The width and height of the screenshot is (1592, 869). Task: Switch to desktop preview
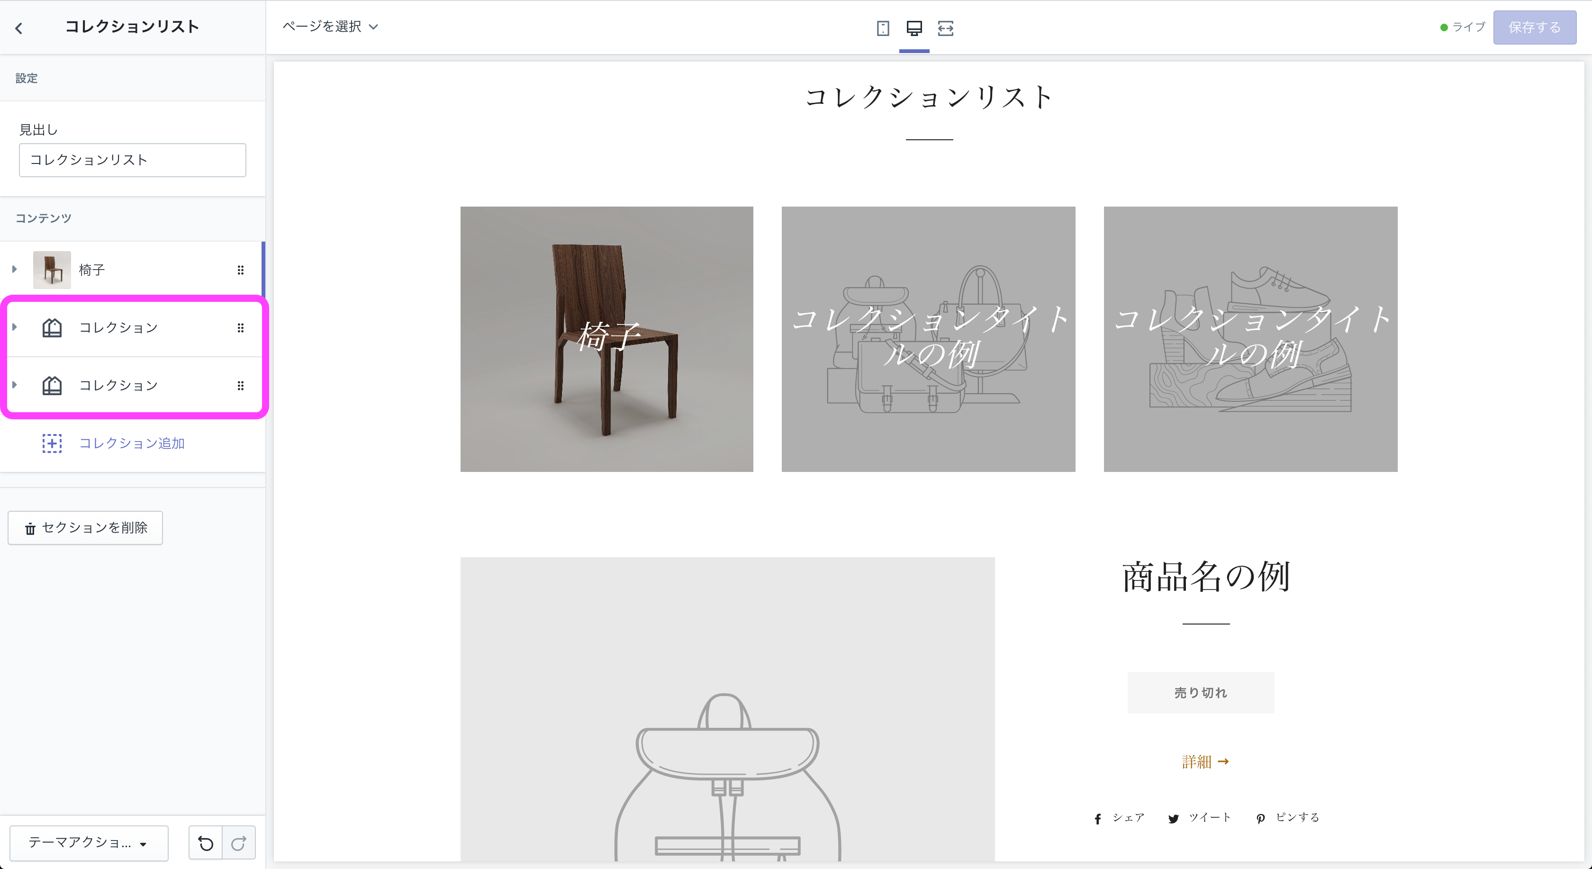pos(914,28)
